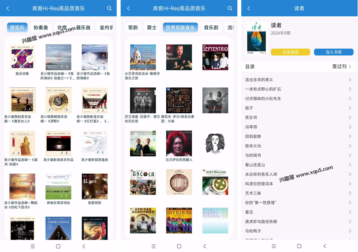Tap the system back icon below the 管弦乐 screen
The height and width of the screenshot is (252, 358).
(x=84, y=246)
